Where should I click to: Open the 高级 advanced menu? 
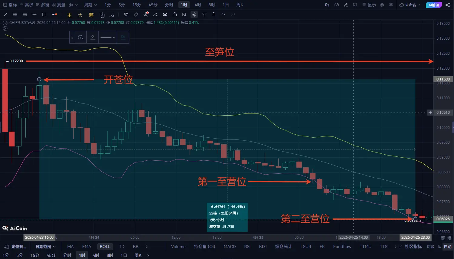(26, 5)
